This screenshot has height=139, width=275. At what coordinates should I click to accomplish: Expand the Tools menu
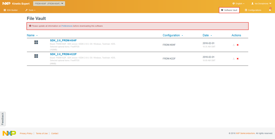pyautogui.click(x=30, y=10)
